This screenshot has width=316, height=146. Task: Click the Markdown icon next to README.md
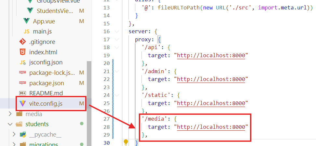pyautogui.click(x=22, y=93)
